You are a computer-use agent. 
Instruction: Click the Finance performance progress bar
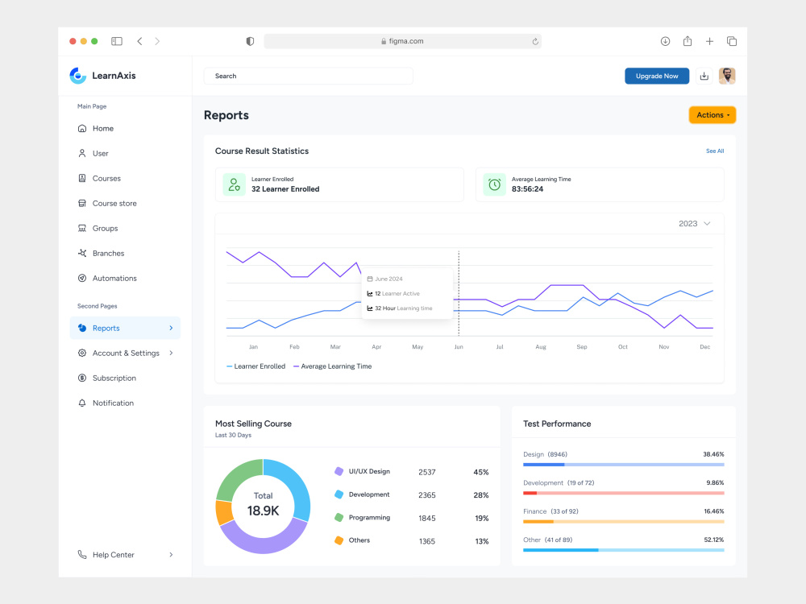point(624,522)
